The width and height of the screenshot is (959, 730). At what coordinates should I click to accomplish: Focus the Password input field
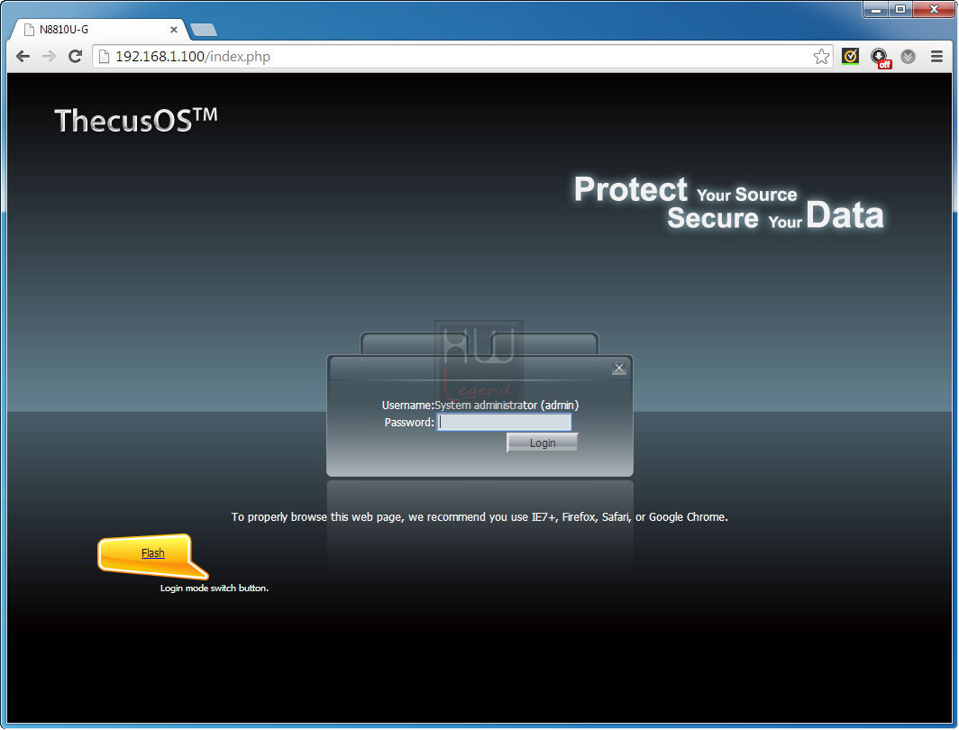pyautogui.click(x=505, y=422)
